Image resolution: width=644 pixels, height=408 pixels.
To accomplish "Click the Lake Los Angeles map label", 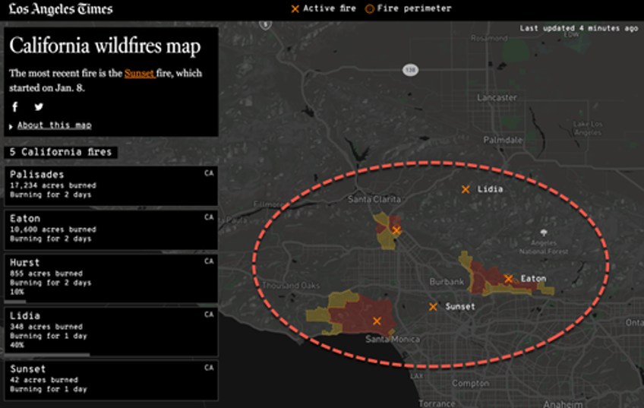I will coord(588,128).
